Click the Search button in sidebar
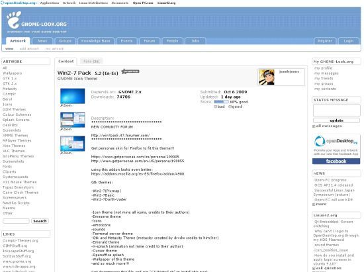Image resolution: width=364 pixels, height=272 pixels. (40, 221)
